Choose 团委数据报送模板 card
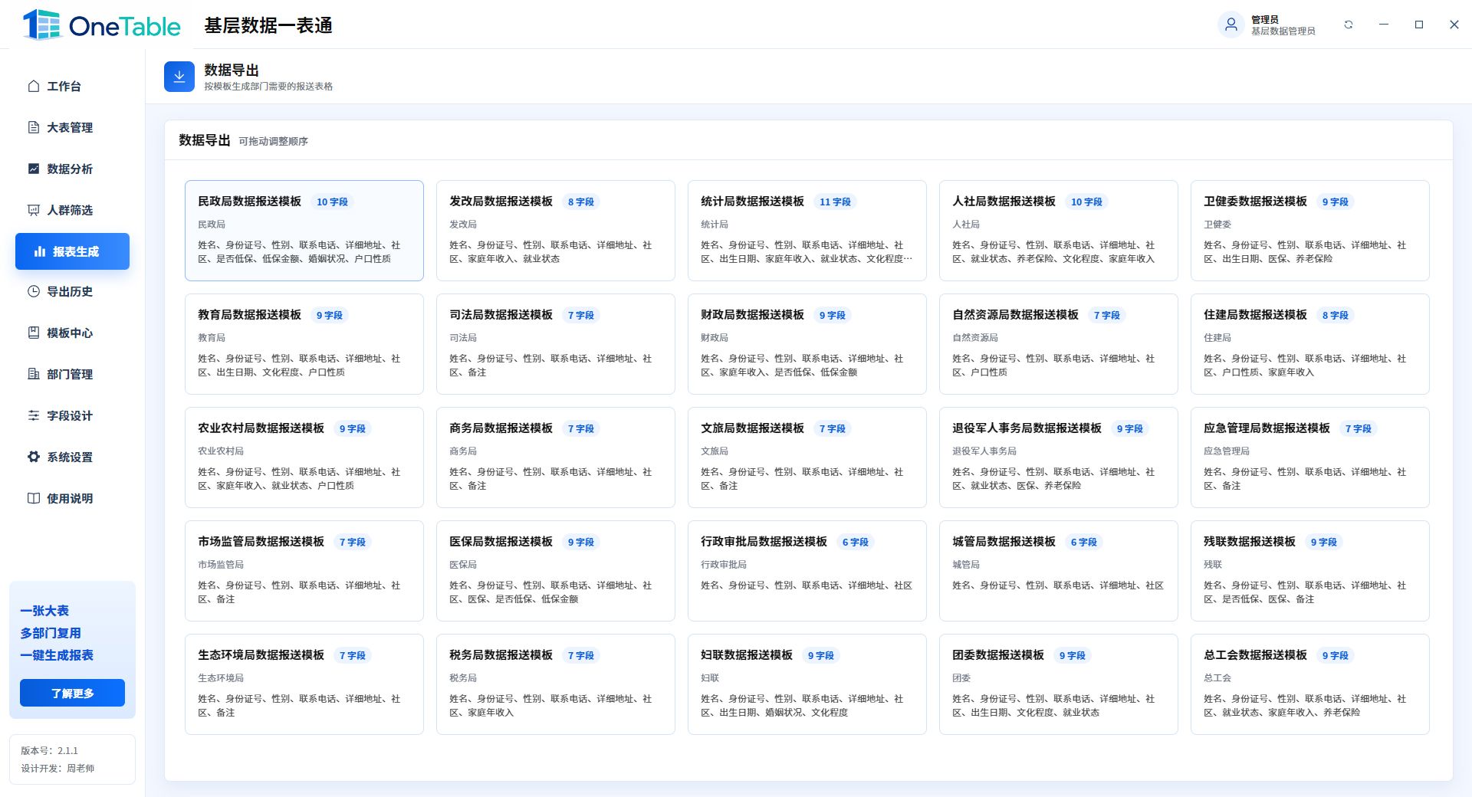1472x797 pixels. tap(1059, 684)
